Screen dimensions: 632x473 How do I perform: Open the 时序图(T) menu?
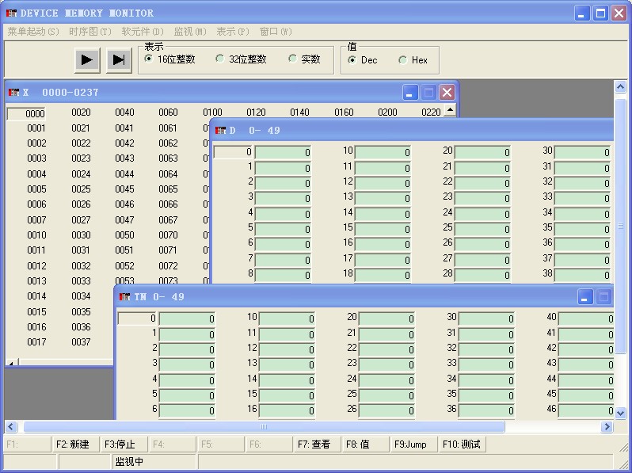90,32
